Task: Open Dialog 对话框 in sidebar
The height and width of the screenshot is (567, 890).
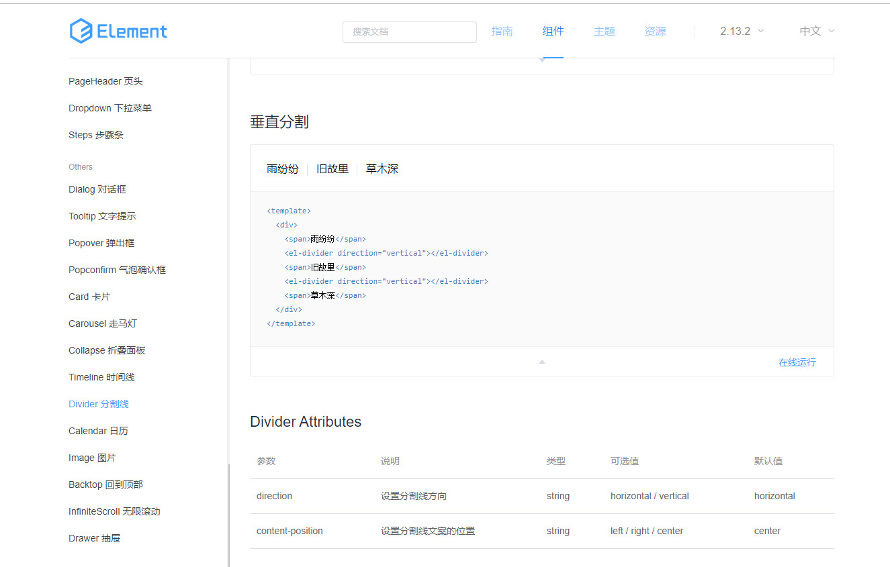Action: [97, 189]
